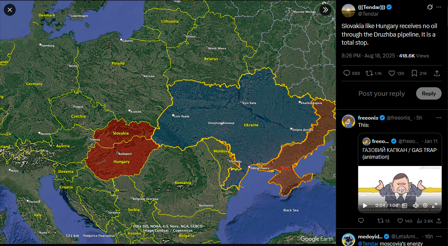Open more options on Tendar's post

pos(439,7)
